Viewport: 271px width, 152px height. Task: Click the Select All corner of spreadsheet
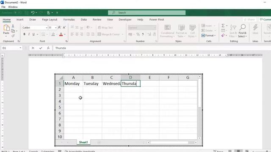tap(60, 78)
